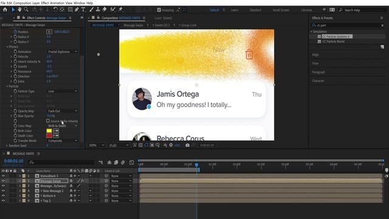The image size is (389, 219).
Task: Click the blue current-time indicator on timeline
Action: coord(196,165)
